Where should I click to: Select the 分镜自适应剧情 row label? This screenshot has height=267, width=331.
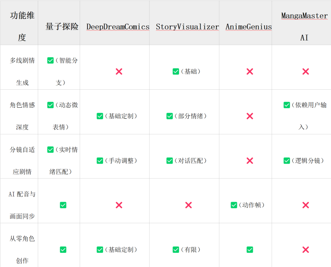tap(22, 161)
